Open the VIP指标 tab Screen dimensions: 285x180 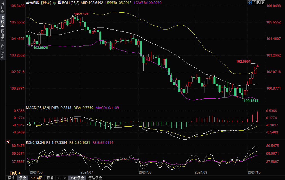point(36,178)
